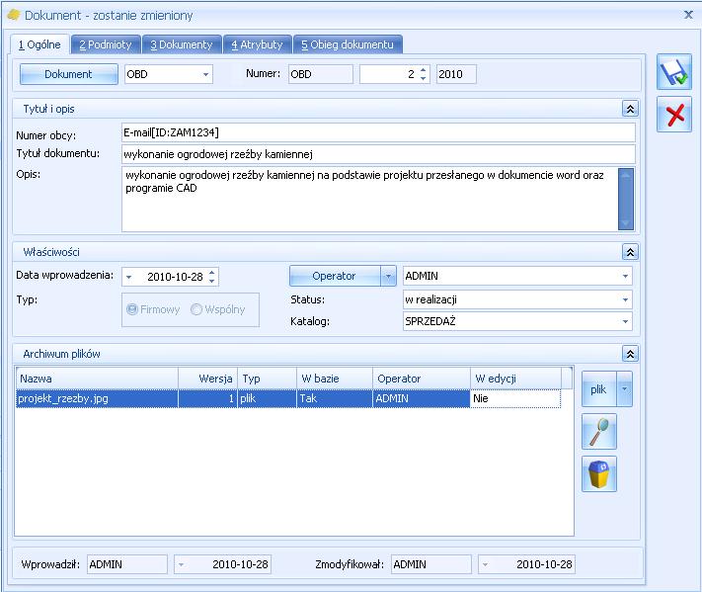Sort by the W bazie column header
The width and height of the screenshot is (702, 592).
pos(335,379)
